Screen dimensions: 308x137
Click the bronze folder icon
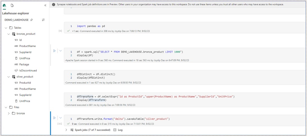pos(13,114)
